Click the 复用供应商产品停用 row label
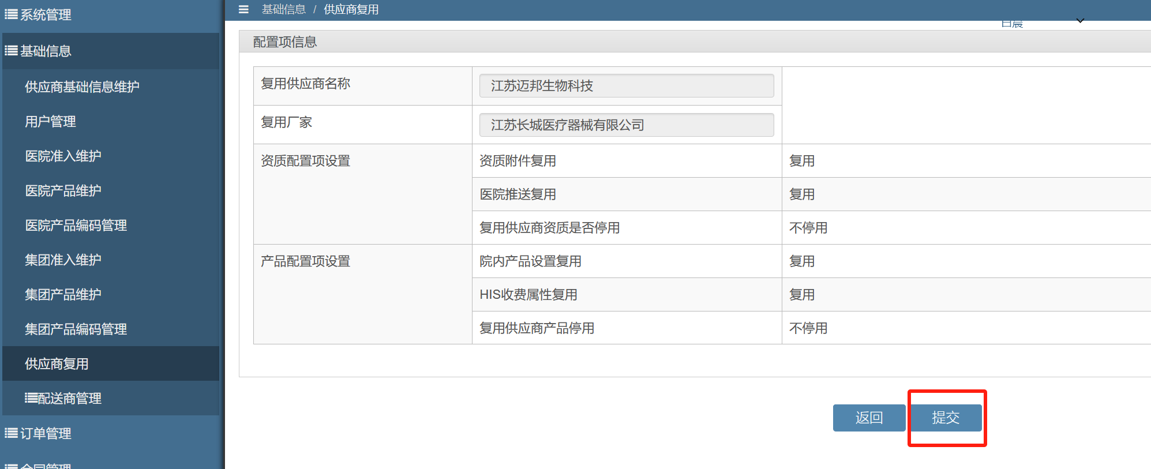The width and height of the screenshot is (1151, 469). tap(537, 328)
